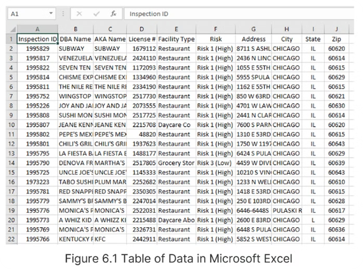Select column I header
Viewport: 363px width, 269px height.
313,29
